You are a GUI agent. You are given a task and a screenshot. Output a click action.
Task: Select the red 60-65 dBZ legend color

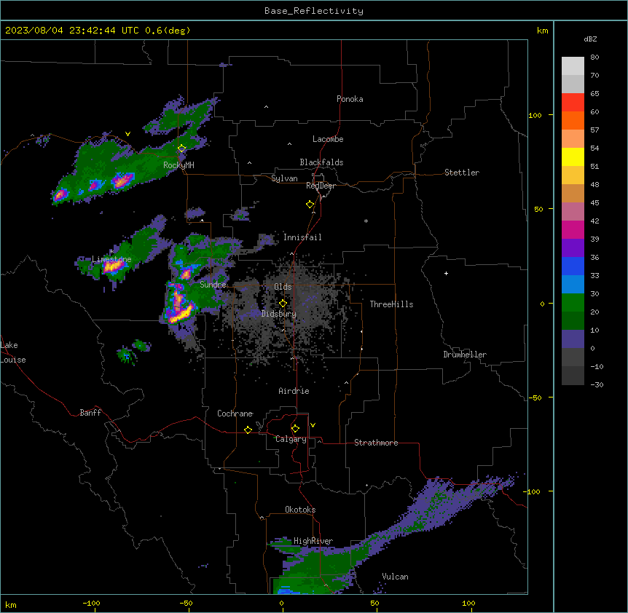[573, 103]
